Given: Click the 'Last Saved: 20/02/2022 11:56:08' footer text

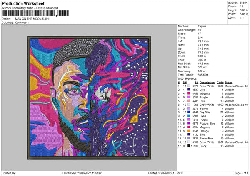Looking at the screenshot, I should pos(82,173).
